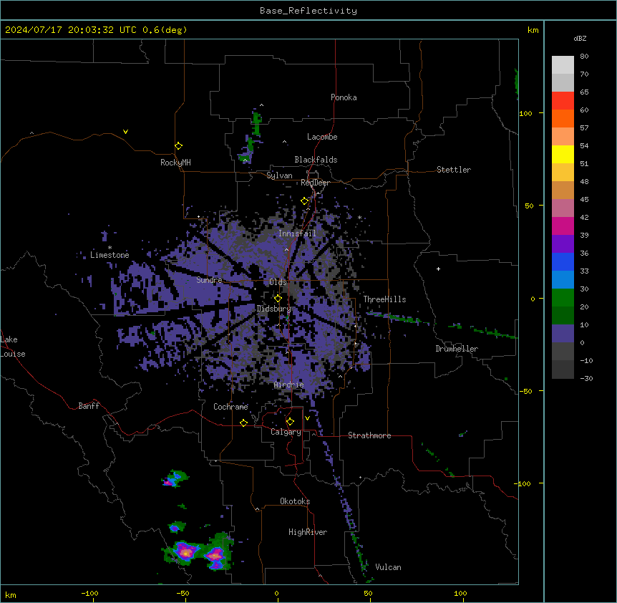
Task: Click the yellow diamond marker near RockyMH
Action: pos(179,146)
